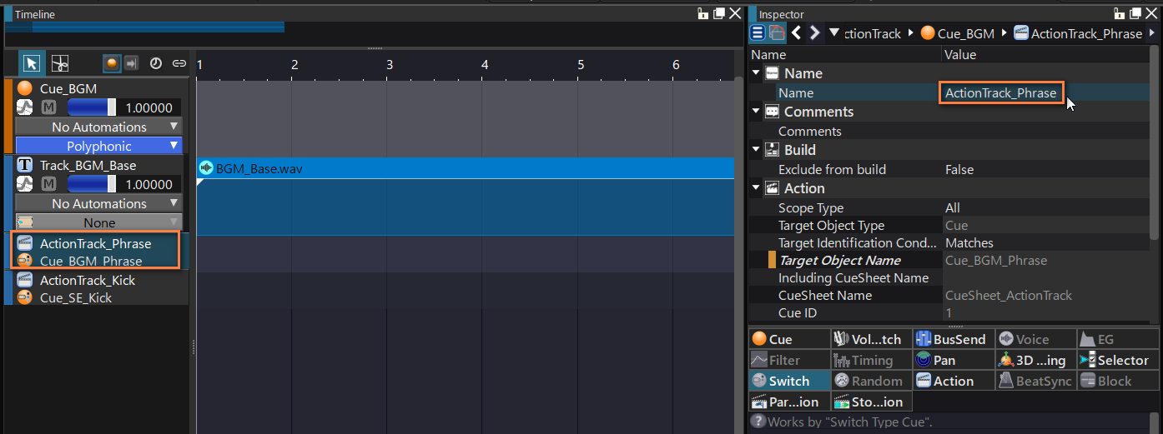Select the ActionTrack_Phrase track

(95, 243)
